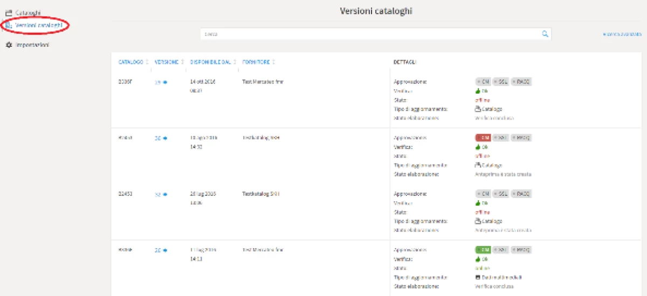This screenshot has height=296, width=647.
Task: Open the advanced search link
Action: (x=622, y=34)
